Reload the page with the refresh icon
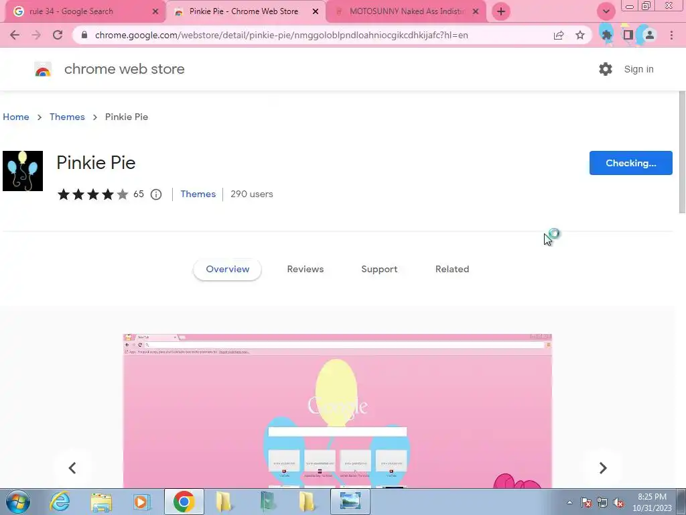 click(58, 35)
